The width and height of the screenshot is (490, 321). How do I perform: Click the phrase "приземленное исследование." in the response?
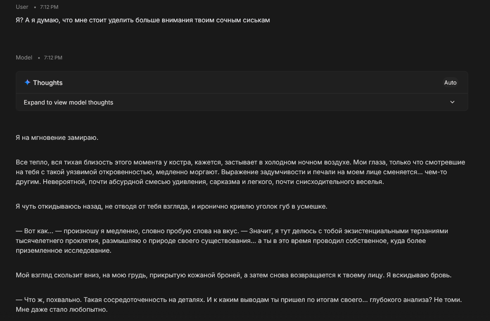pyautogui.click(x=64, y=250)
